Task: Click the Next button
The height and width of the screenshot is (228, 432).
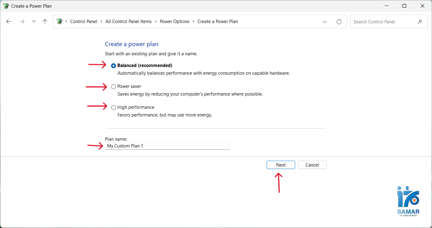Action: [281, 165]
